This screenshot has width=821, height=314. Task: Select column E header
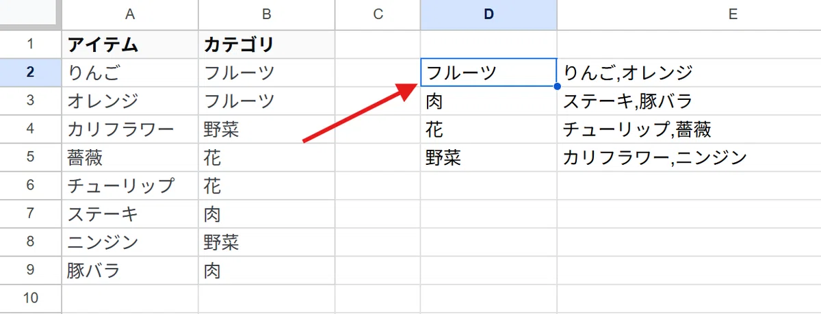[689, 15]
